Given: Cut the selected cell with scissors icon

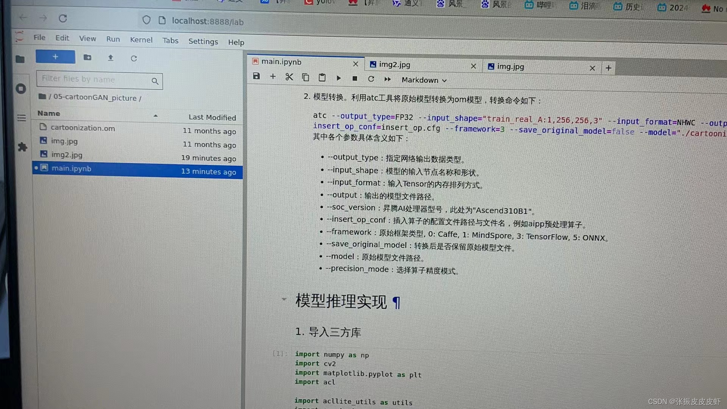Looking at the screenshot, I should tap(289, 77).
